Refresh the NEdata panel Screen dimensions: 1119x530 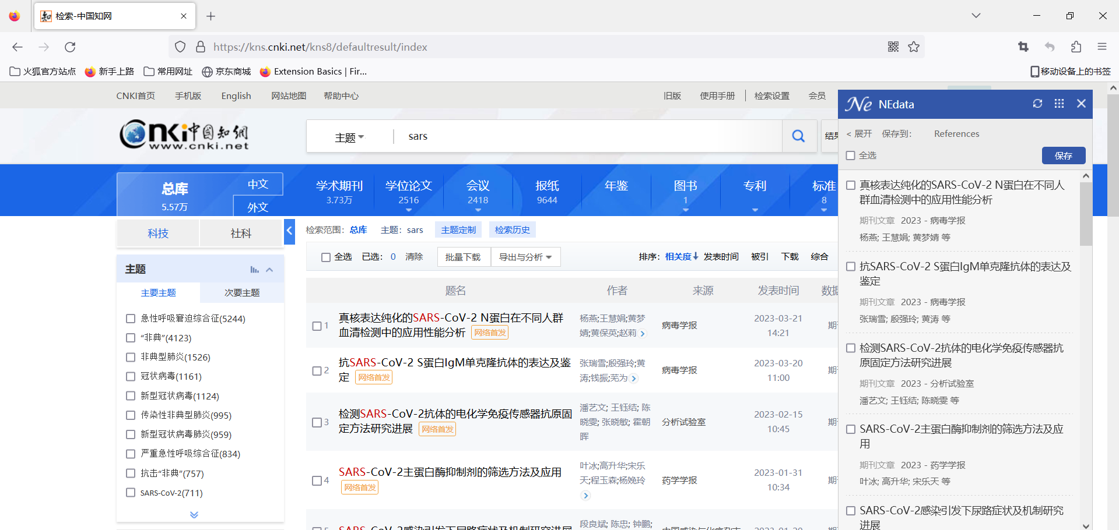1037,104
